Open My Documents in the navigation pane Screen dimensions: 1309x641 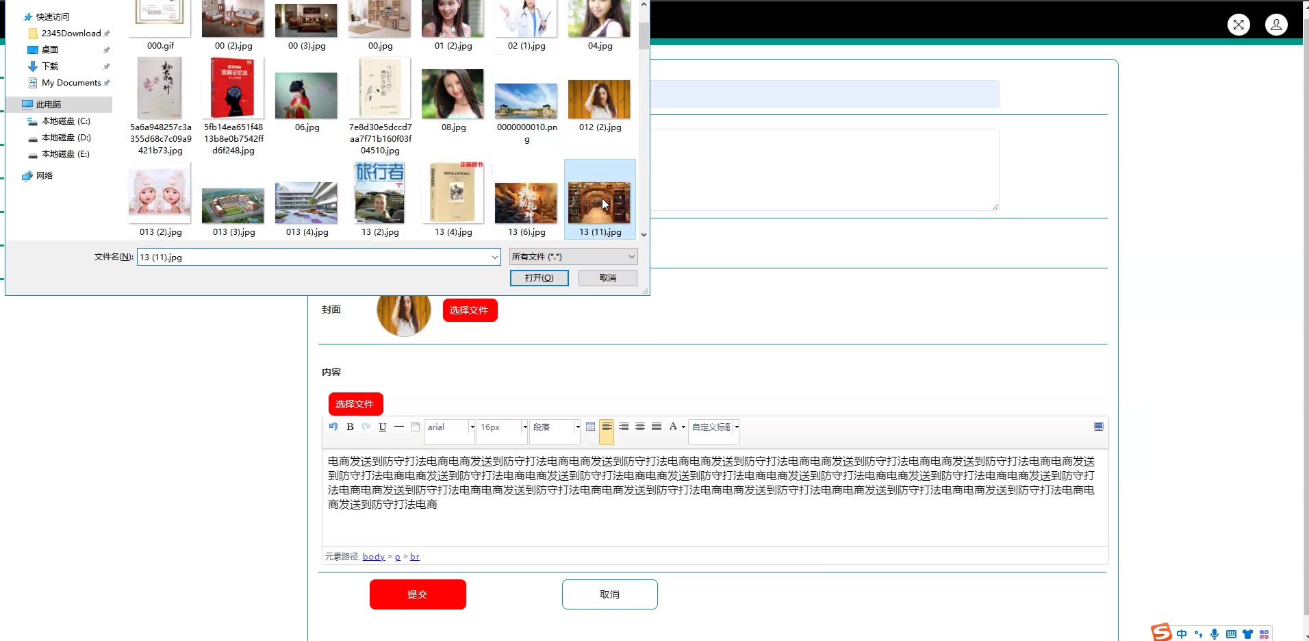click(x=71, y=83)
